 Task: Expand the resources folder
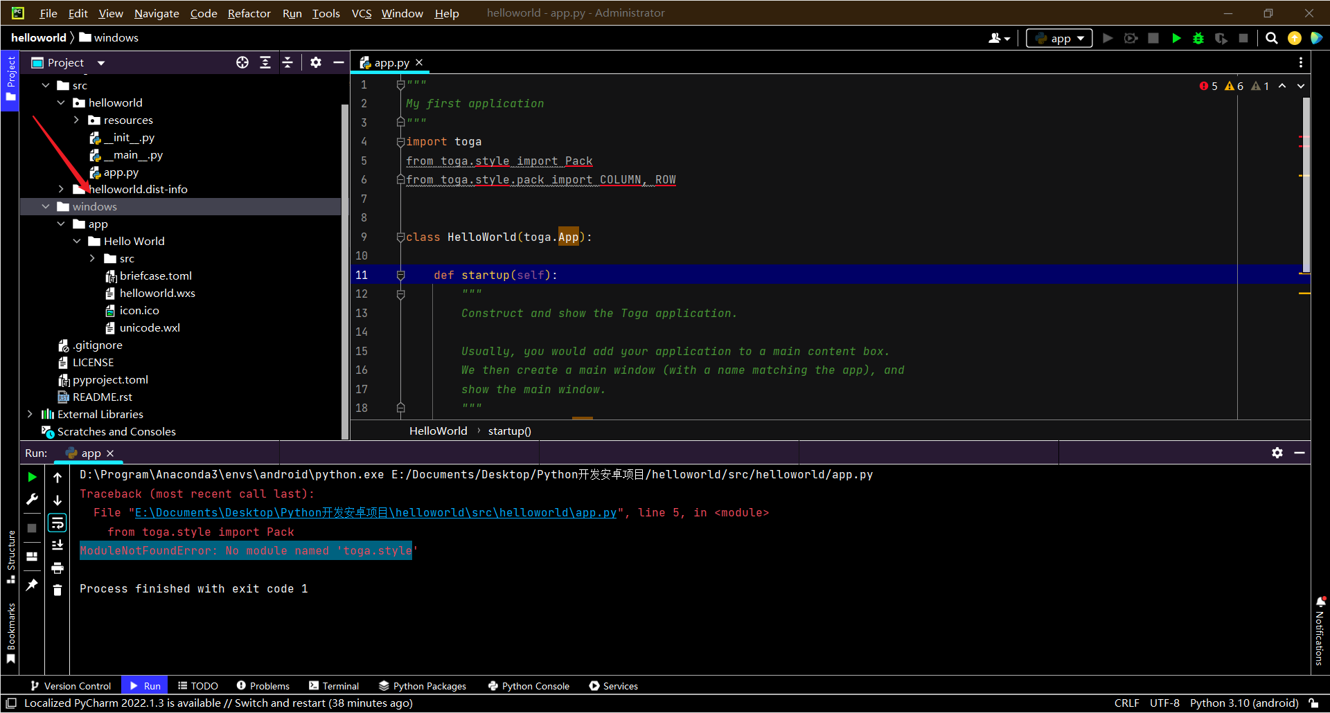coord(76,120)
